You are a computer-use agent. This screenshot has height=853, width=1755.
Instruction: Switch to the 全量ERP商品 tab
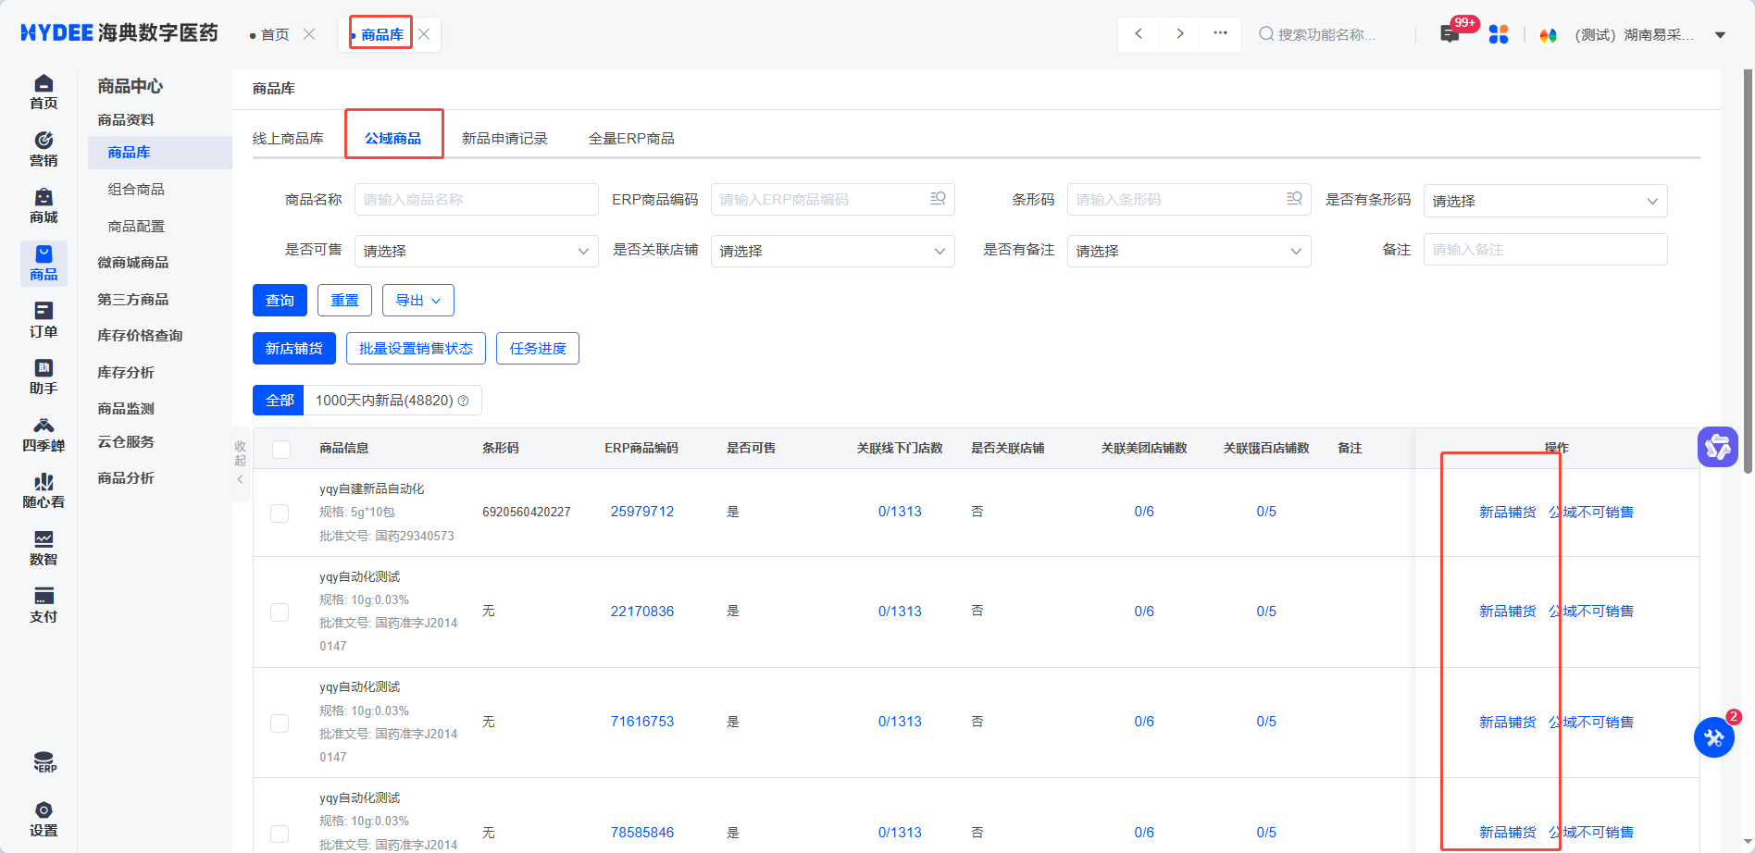click(631, 138)
